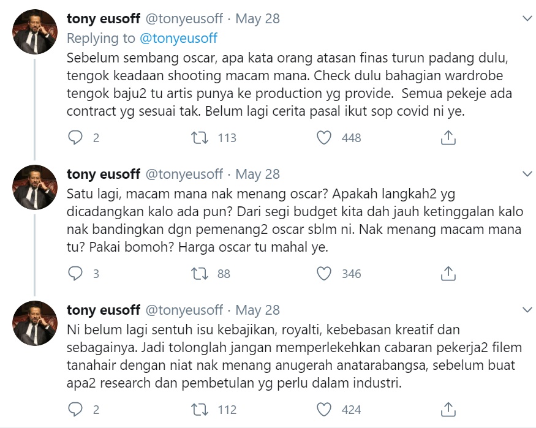
Task: Retweet the first tweet with 113 retweets
Action: tap(200, 138)
